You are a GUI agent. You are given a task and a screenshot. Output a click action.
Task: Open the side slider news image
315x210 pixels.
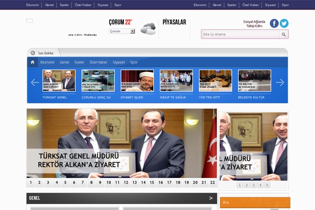pos(254,146)
